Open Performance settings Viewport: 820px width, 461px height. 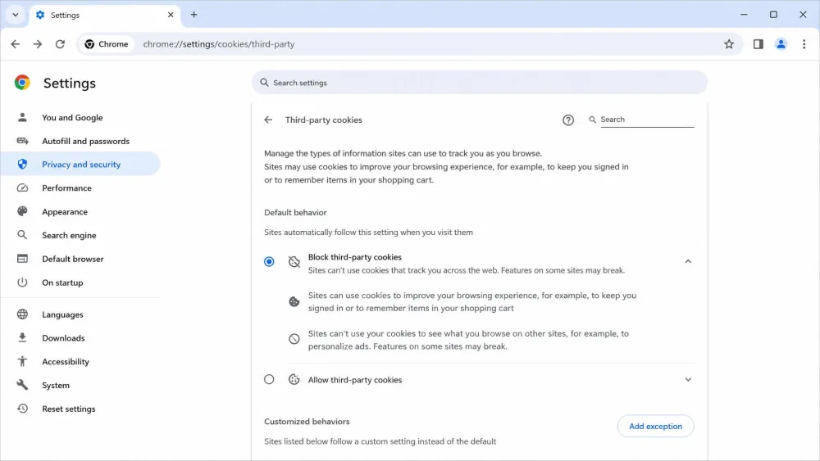point(80,188)
